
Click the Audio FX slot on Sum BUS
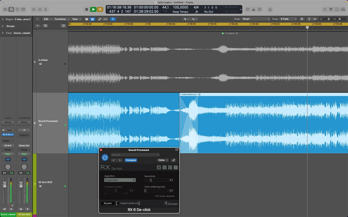click(24, 135)
